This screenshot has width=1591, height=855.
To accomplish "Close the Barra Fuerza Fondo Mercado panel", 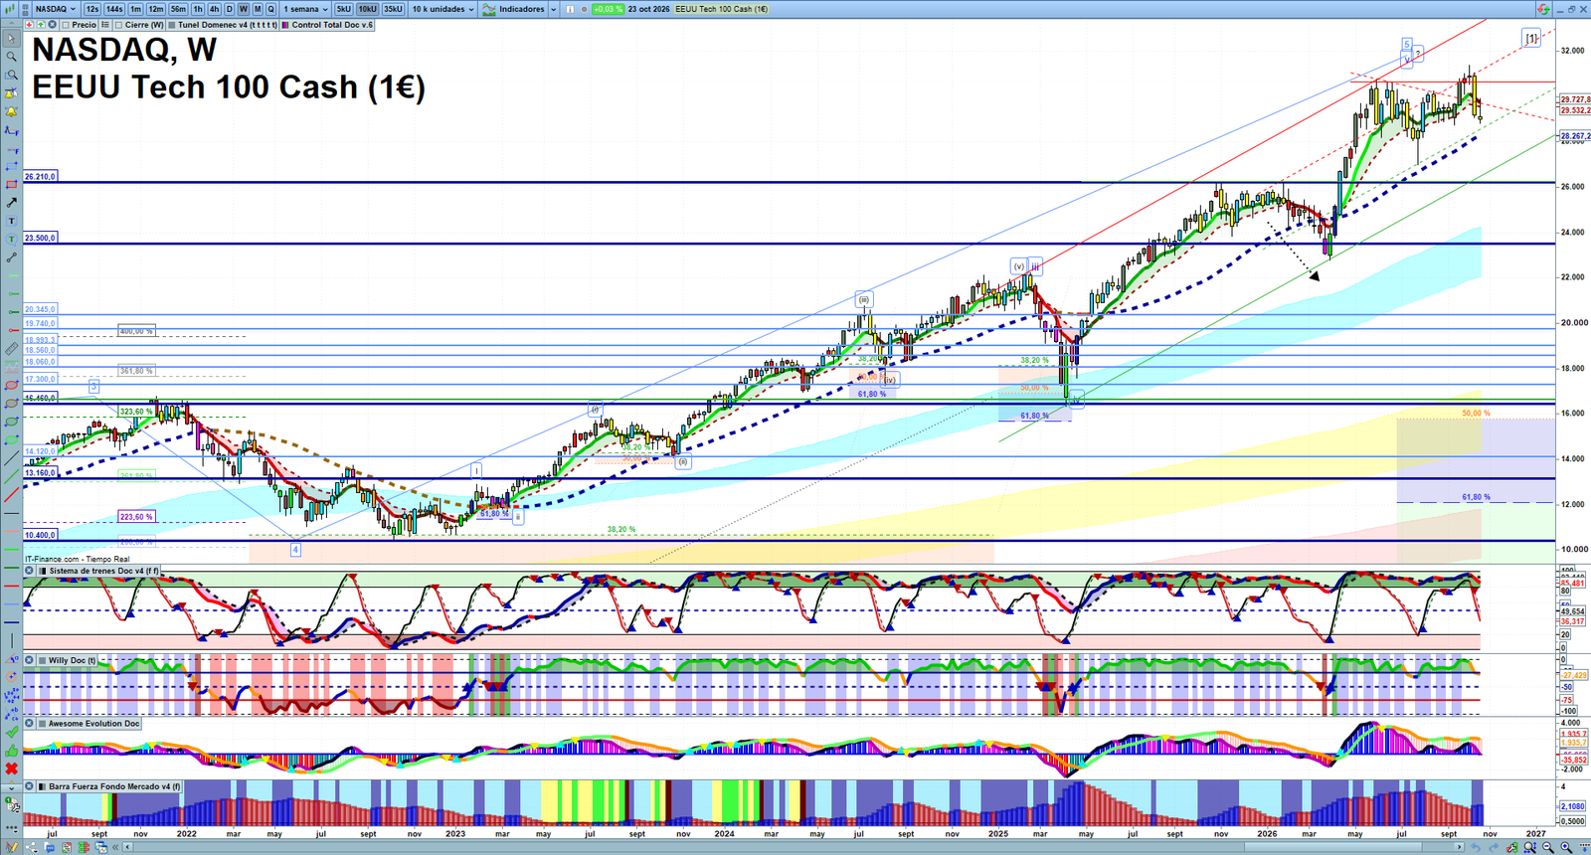I will pos(30,786).
